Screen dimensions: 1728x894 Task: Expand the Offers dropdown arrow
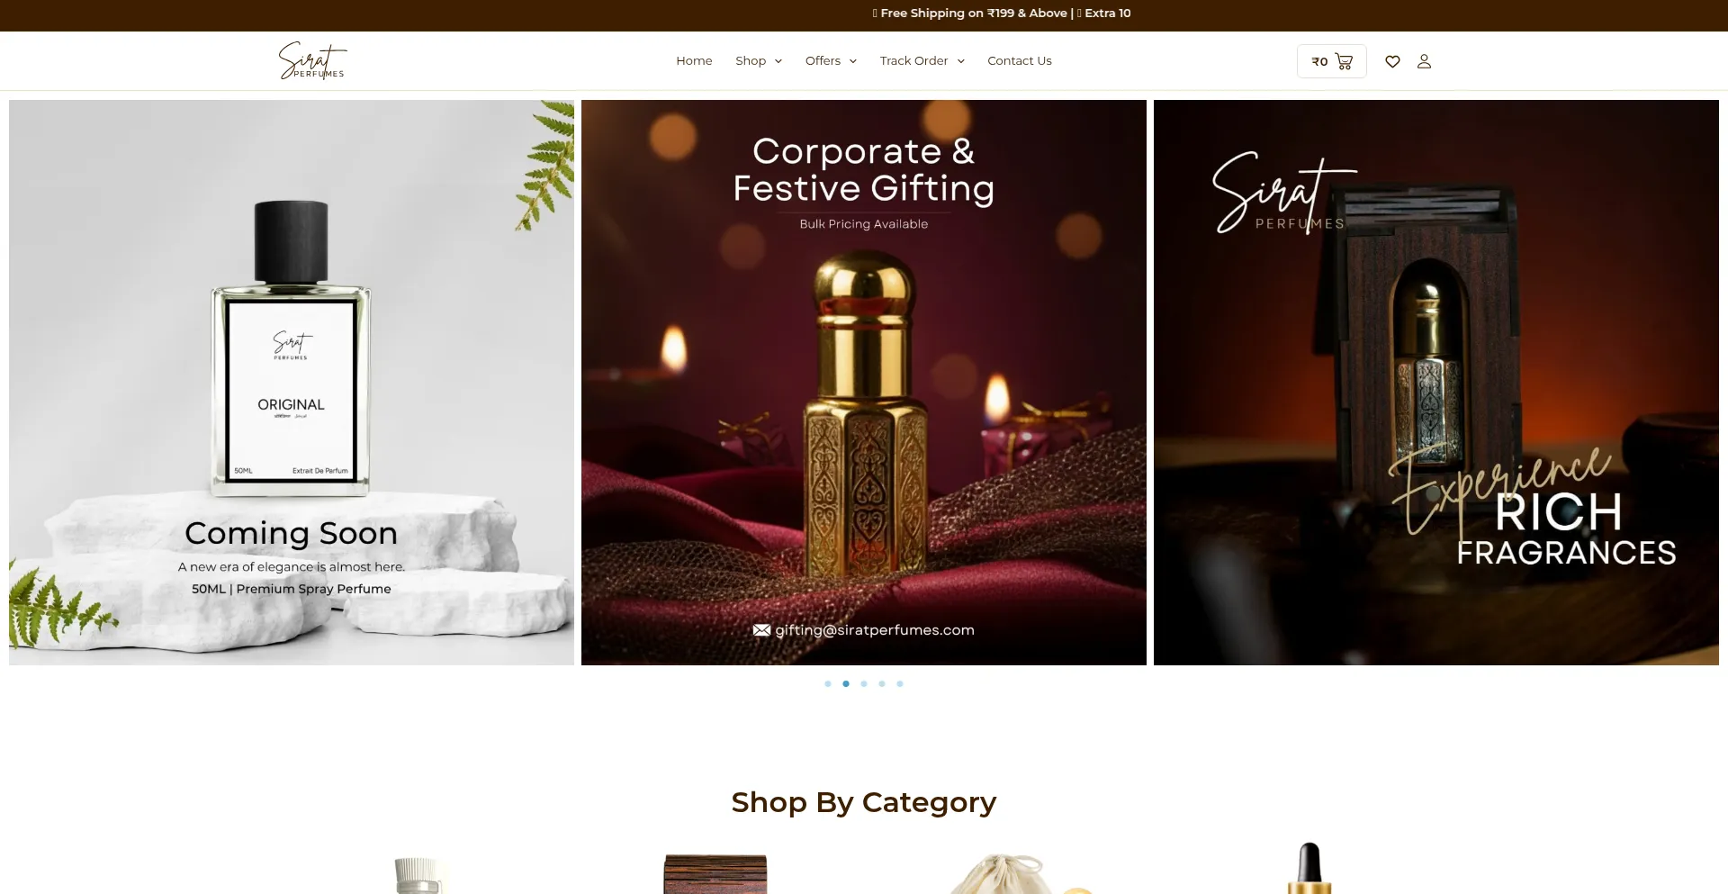point(853,61)
